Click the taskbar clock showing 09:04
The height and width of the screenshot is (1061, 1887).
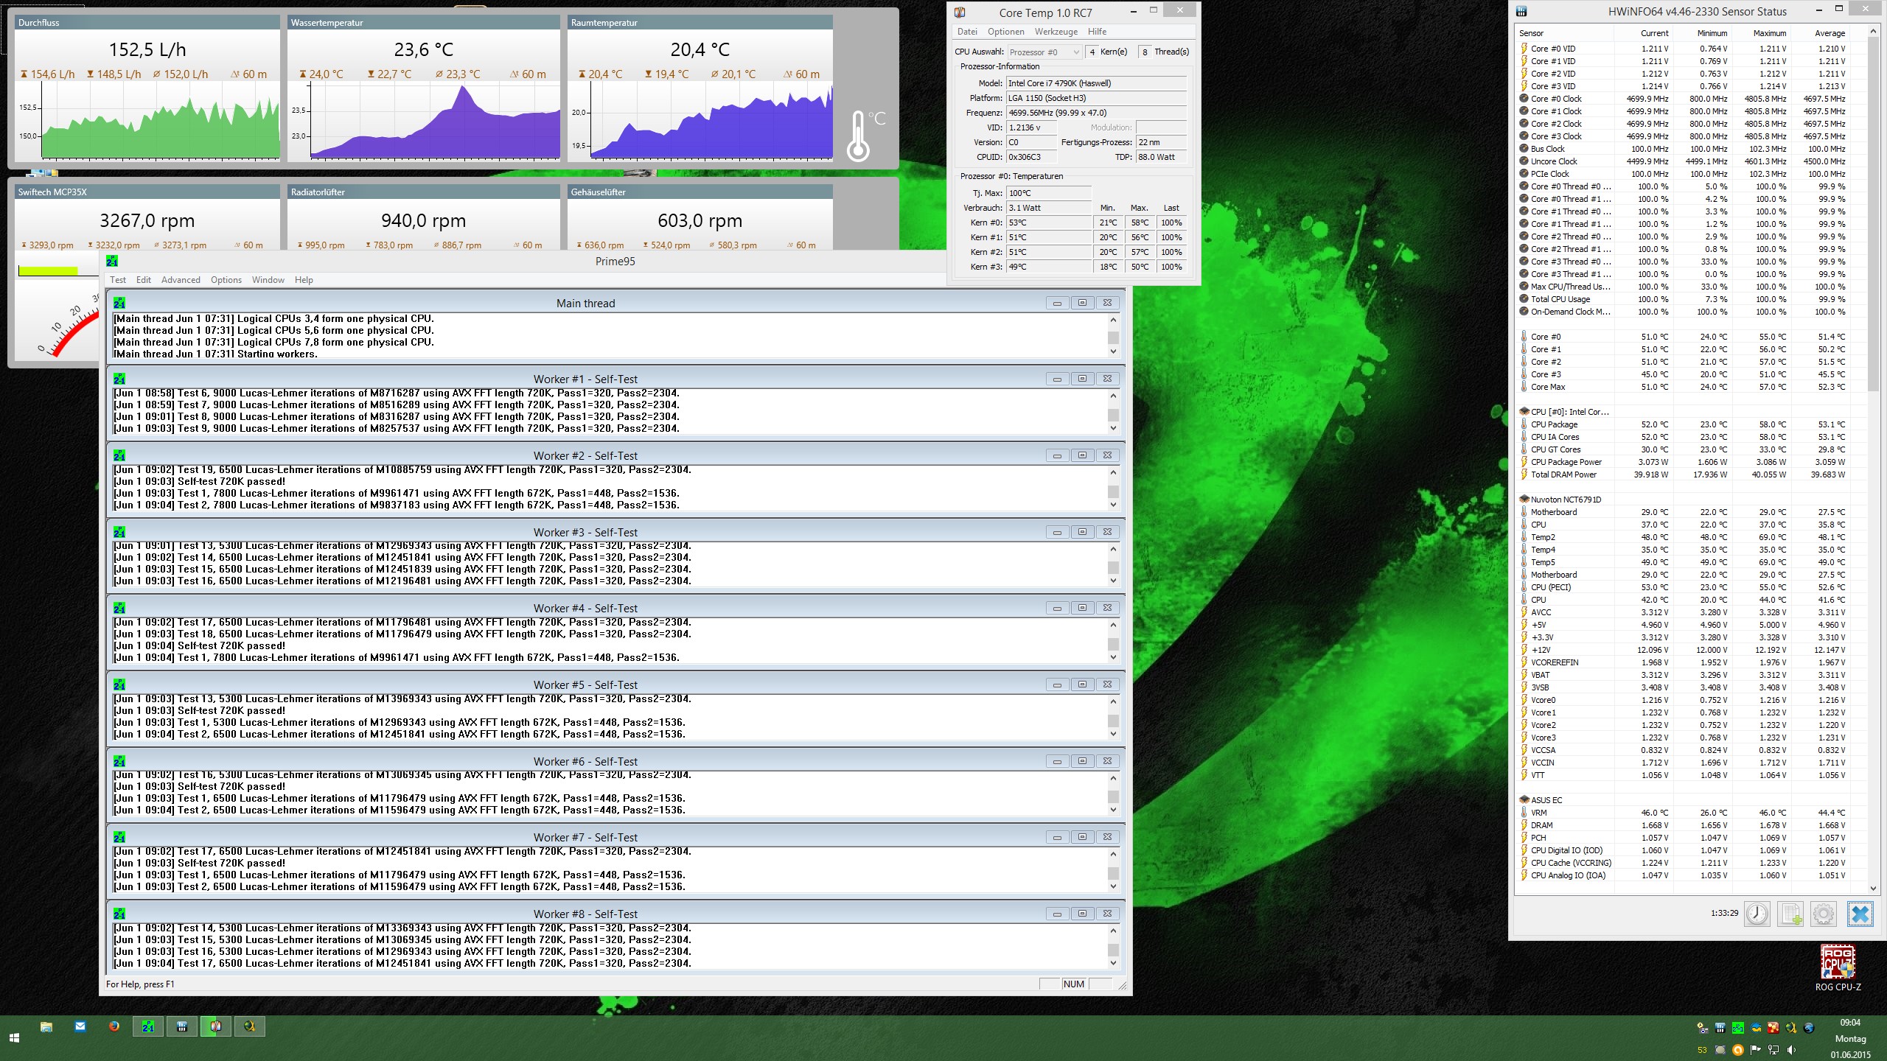click(x=1850, y=1023)
